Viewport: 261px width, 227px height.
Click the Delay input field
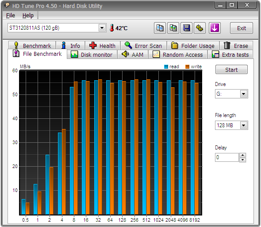[227, 157]
